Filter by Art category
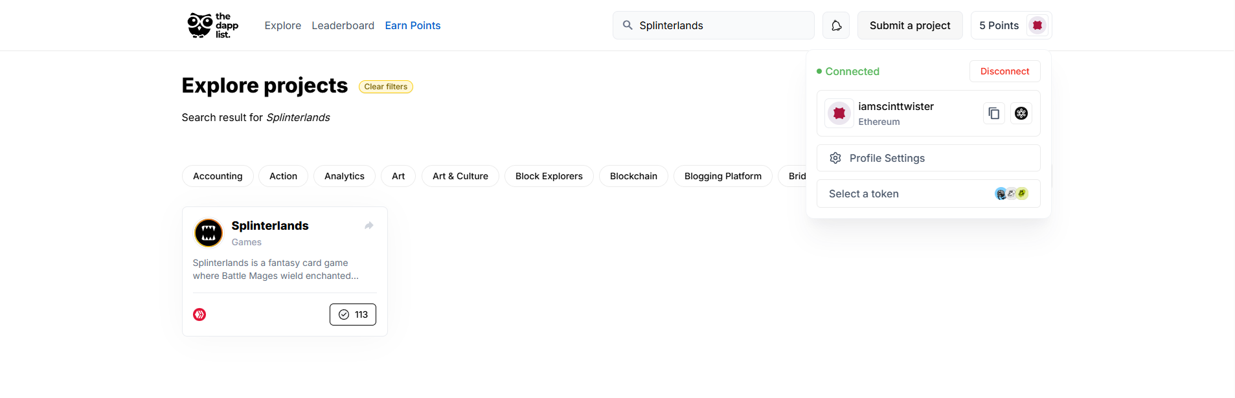The image size is (1235, 398). coord(398,176)
